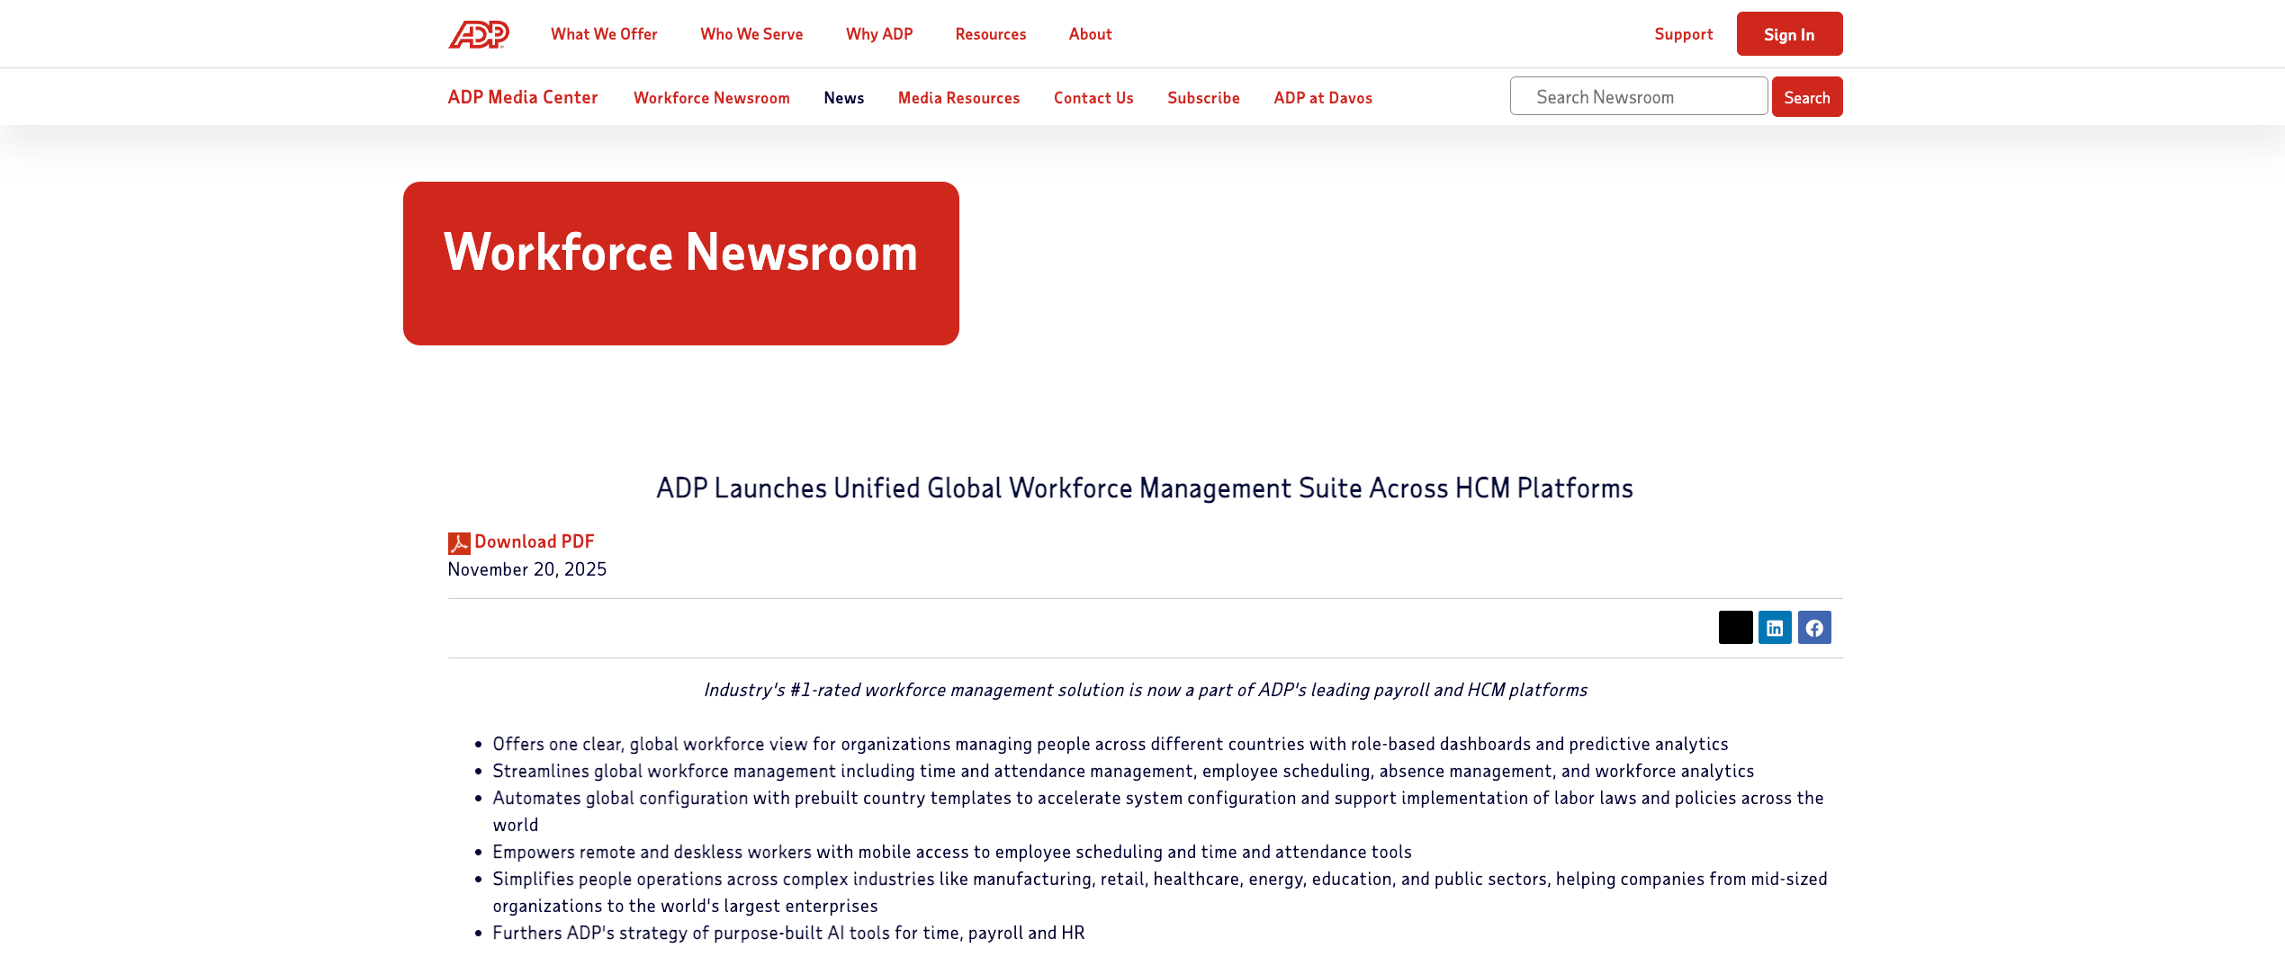
Task: Click the ADP logo
Action: point(479,34)
